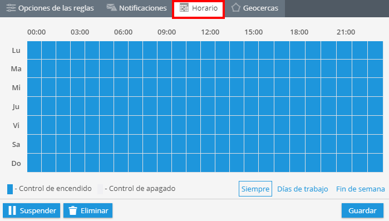Toggle the Monday 00:00 schedule cell
Screen dimensions: 389x221
35,50
